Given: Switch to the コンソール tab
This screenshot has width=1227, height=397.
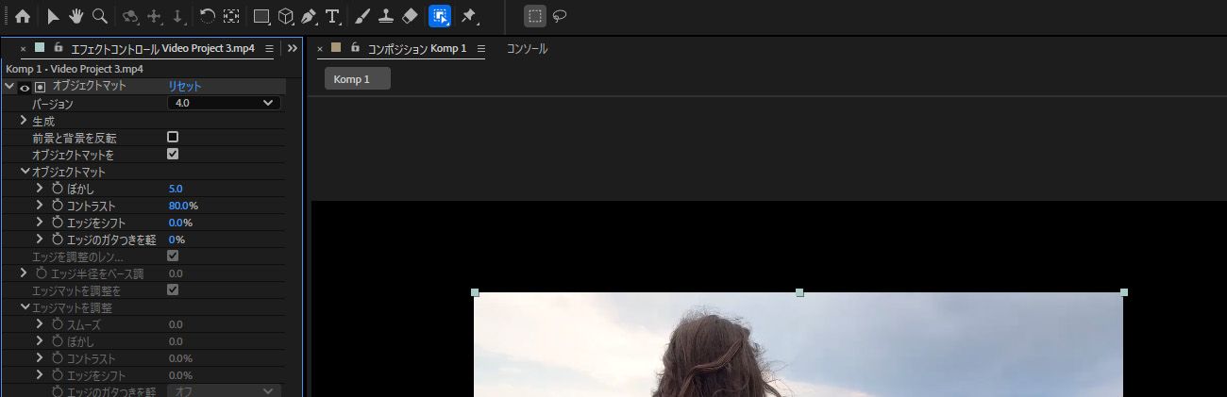Looking at the screenshot, I should coord(527,48).
